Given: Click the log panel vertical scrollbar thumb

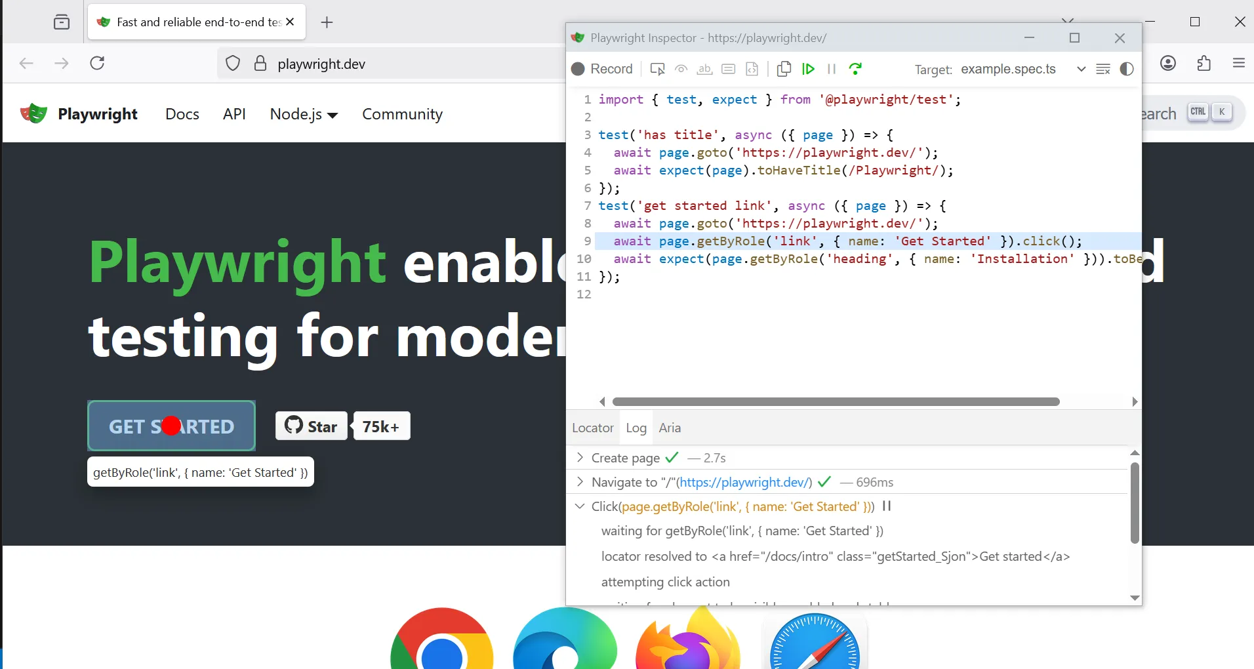Looking at the screenshot, I should pos(1135,503).
